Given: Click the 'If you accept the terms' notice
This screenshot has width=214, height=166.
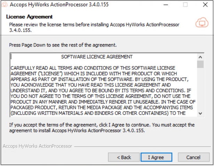Looking at the screenshot, I should [x=101, y=128].
